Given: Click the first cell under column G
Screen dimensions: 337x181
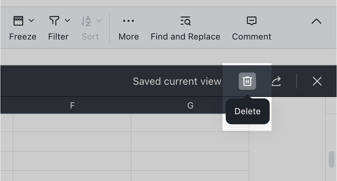Looking at the screenshot, I should (190, 123).
